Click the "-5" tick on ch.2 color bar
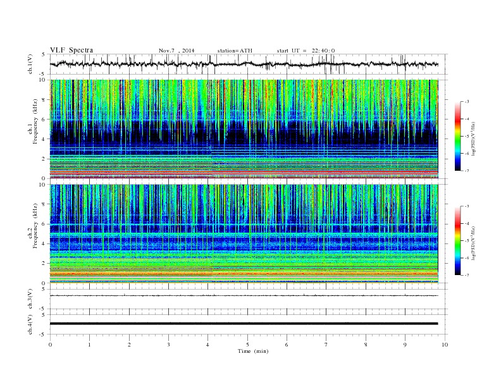This screenshot has width=501, height=387. pos(466,241)
